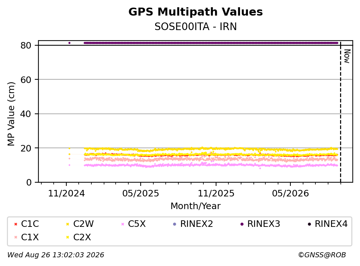The height and width of the screenshot is (266, 360).
Task: Click the 80 y-axis tick label
Action: click(x=26, y=45)
